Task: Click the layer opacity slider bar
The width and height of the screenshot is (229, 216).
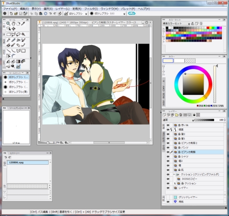Action: tap(204, 120)
